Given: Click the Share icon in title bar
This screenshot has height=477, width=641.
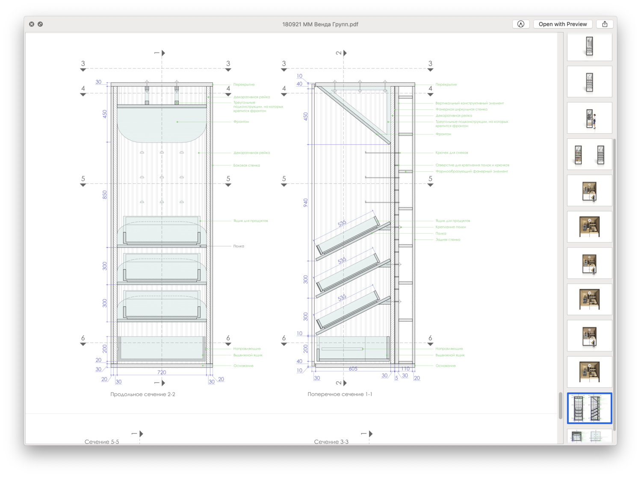Looking at the screenshot, I should pos(605,24).
